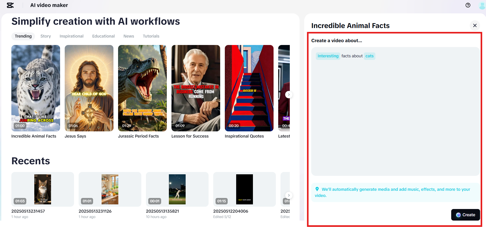Open recent project 20250513135821
The height and width of the screenshot is (227, 486).
(x=177, y=189)
